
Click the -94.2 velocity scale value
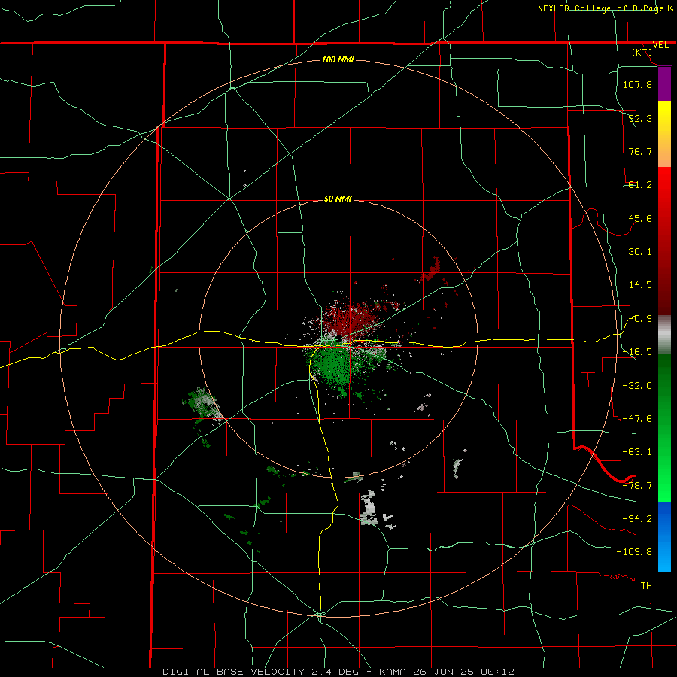tap(637, 518)
